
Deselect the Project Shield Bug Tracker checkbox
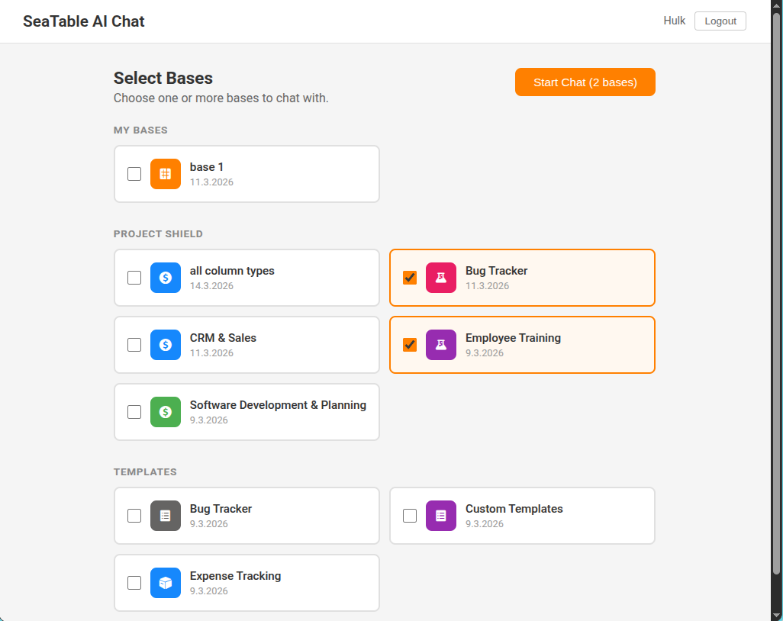(410, 278)
